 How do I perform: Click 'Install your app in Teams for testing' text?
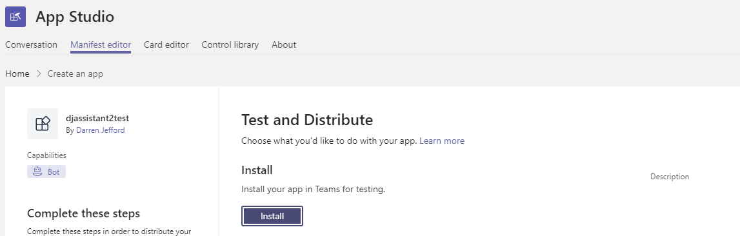pos(314,190)
